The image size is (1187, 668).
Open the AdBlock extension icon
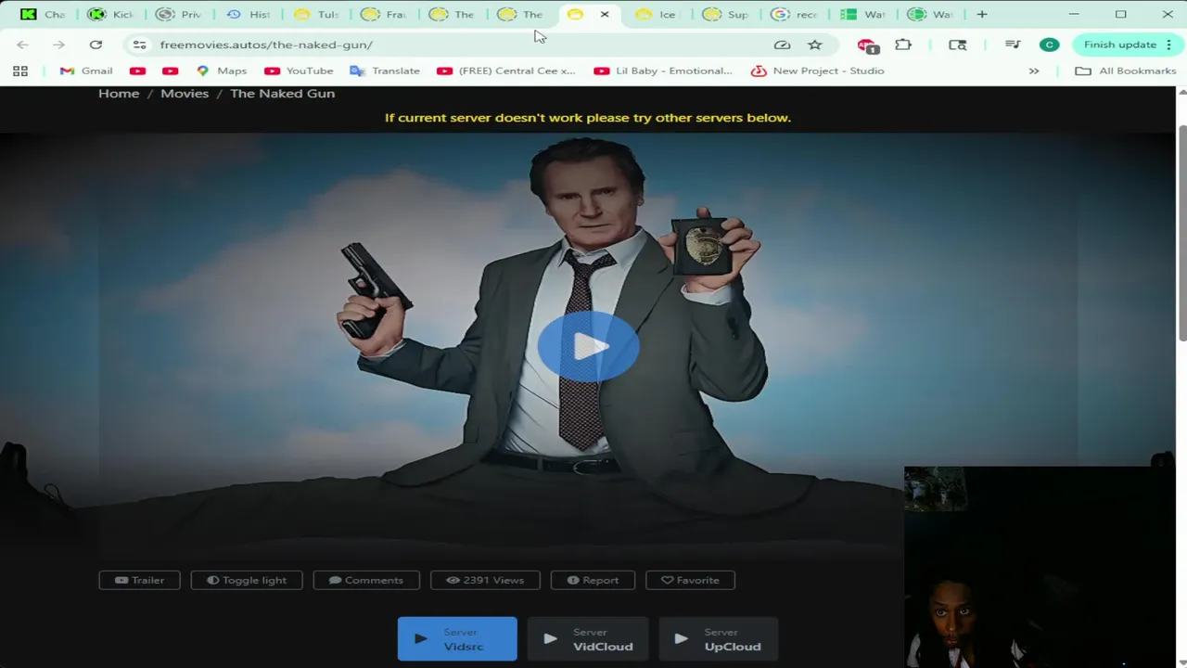[867, 45]
